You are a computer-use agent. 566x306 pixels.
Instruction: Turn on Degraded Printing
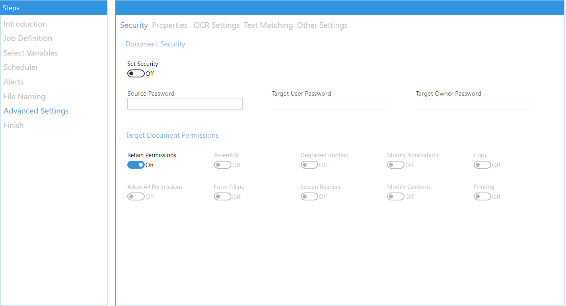pos(309,164)
